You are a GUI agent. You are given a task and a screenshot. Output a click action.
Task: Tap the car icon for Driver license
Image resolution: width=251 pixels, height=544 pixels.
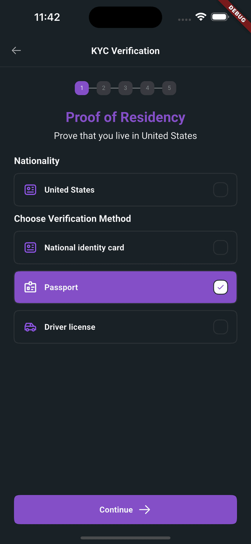tap(30, 327)
